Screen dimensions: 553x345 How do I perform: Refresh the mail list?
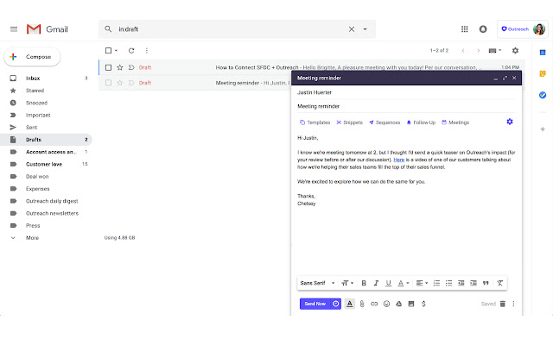131,51
